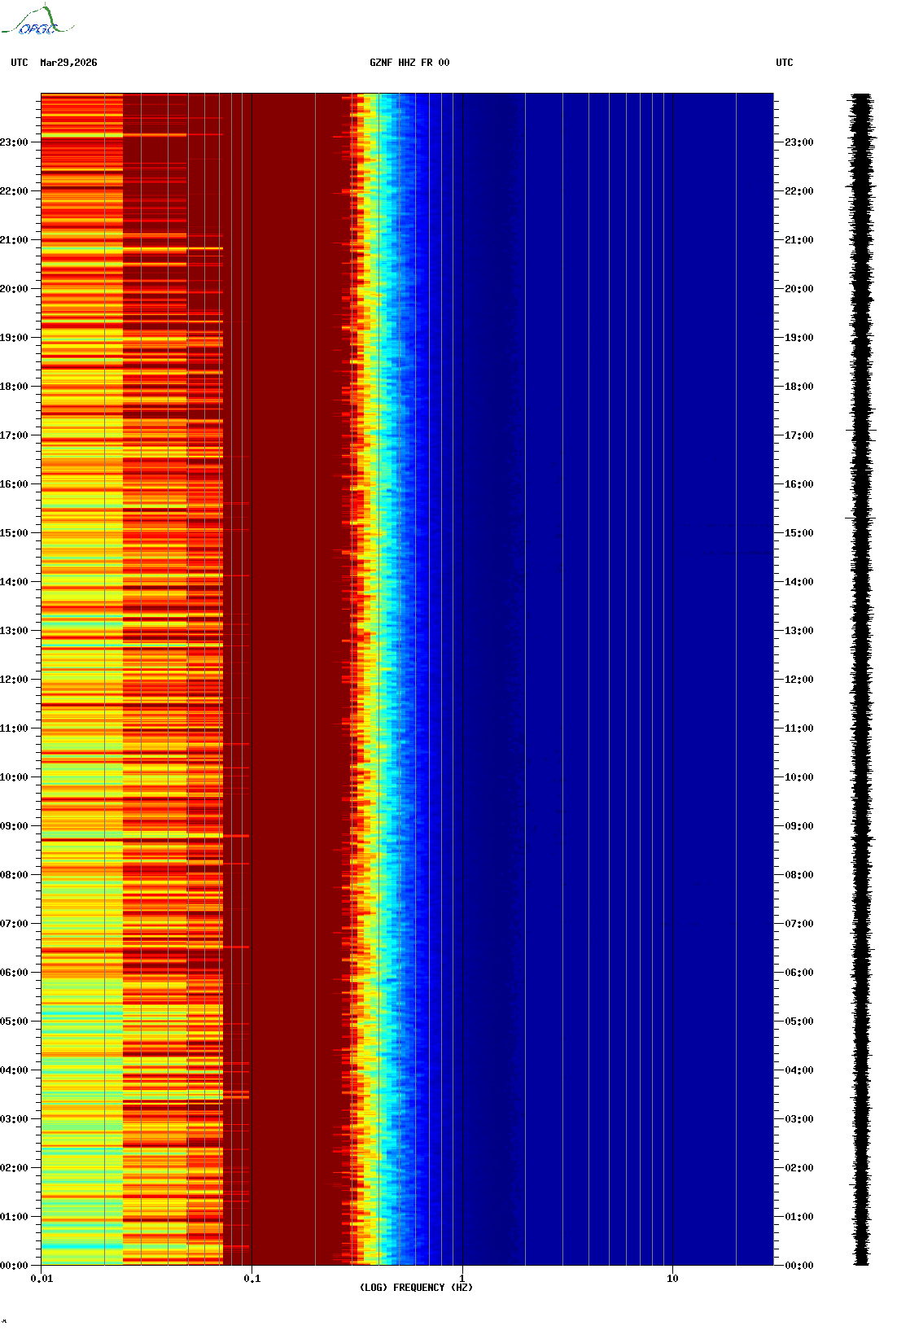Click '23:00' on the right time axis
Screen dimensions: 897x1330
(x=799, y=142)
